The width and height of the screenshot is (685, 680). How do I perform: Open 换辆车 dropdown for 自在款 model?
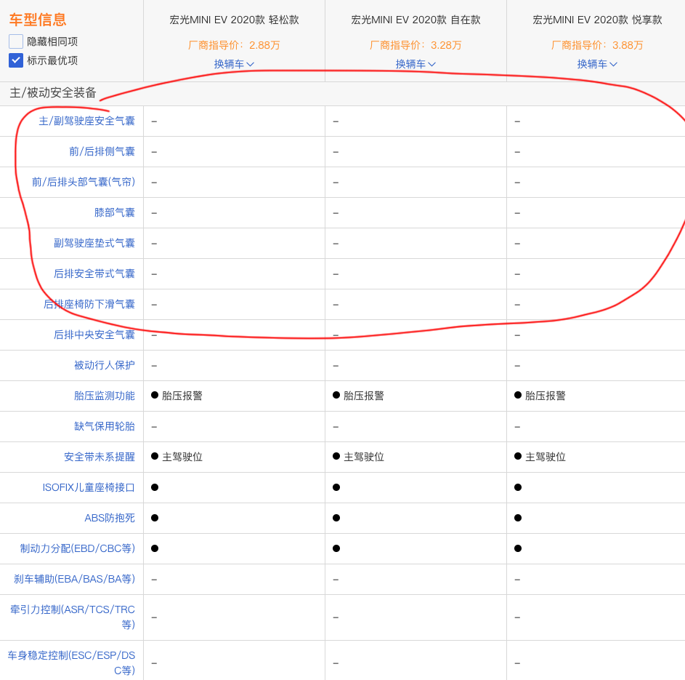pyautogui.click(x=416, y=64)
